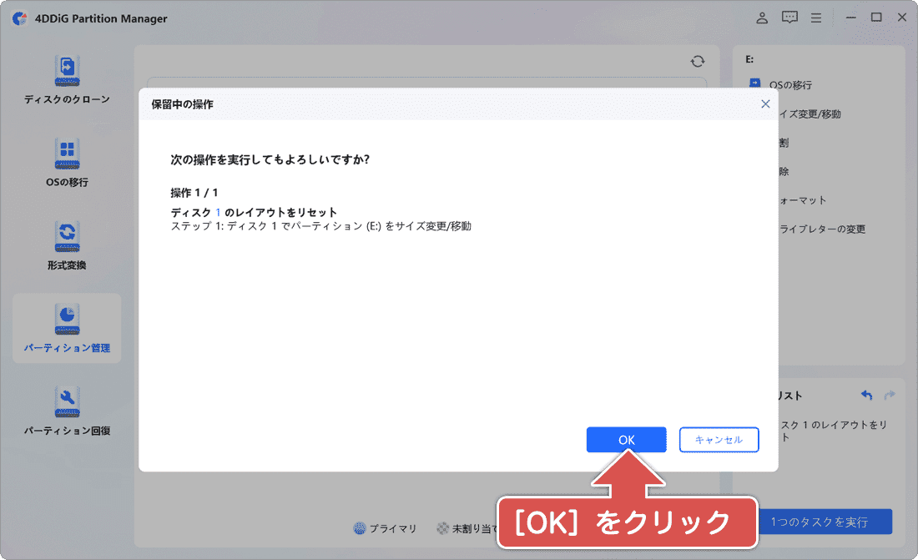Open the OSの移行 feature from the sidebar
The image size is (918, 560).
coord(67,161)
